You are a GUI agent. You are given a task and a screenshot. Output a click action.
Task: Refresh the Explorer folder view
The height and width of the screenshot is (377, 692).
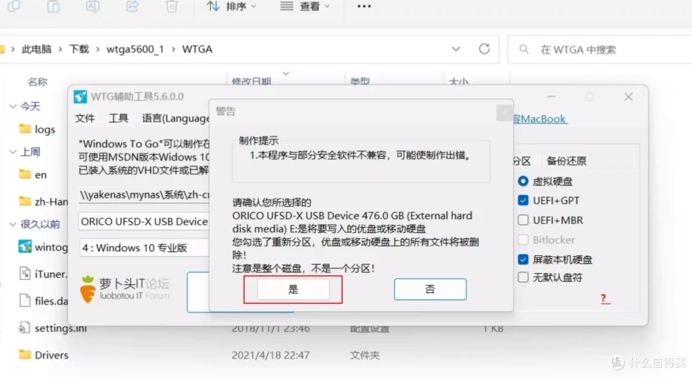pyautogui.click(x=484, y=49)
